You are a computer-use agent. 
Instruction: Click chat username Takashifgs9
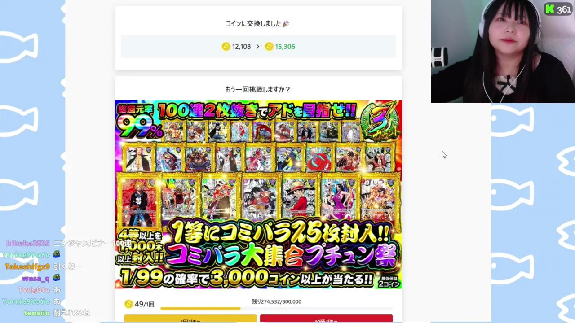(27, 266)
